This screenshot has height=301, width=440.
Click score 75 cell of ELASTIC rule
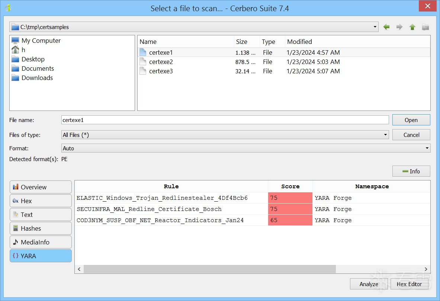(290, 198)
